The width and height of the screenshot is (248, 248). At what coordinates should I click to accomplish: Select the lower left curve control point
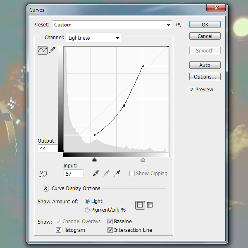95,135
